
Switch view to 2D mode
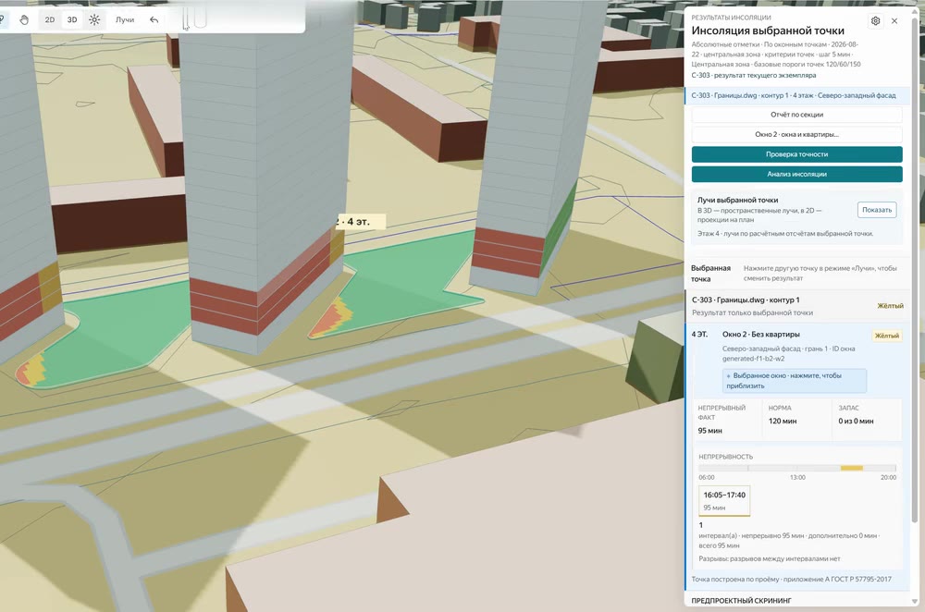coord(50,20)
